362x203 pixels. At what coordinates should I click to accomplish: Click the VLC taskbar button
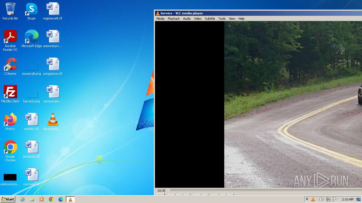pos(70,199)
